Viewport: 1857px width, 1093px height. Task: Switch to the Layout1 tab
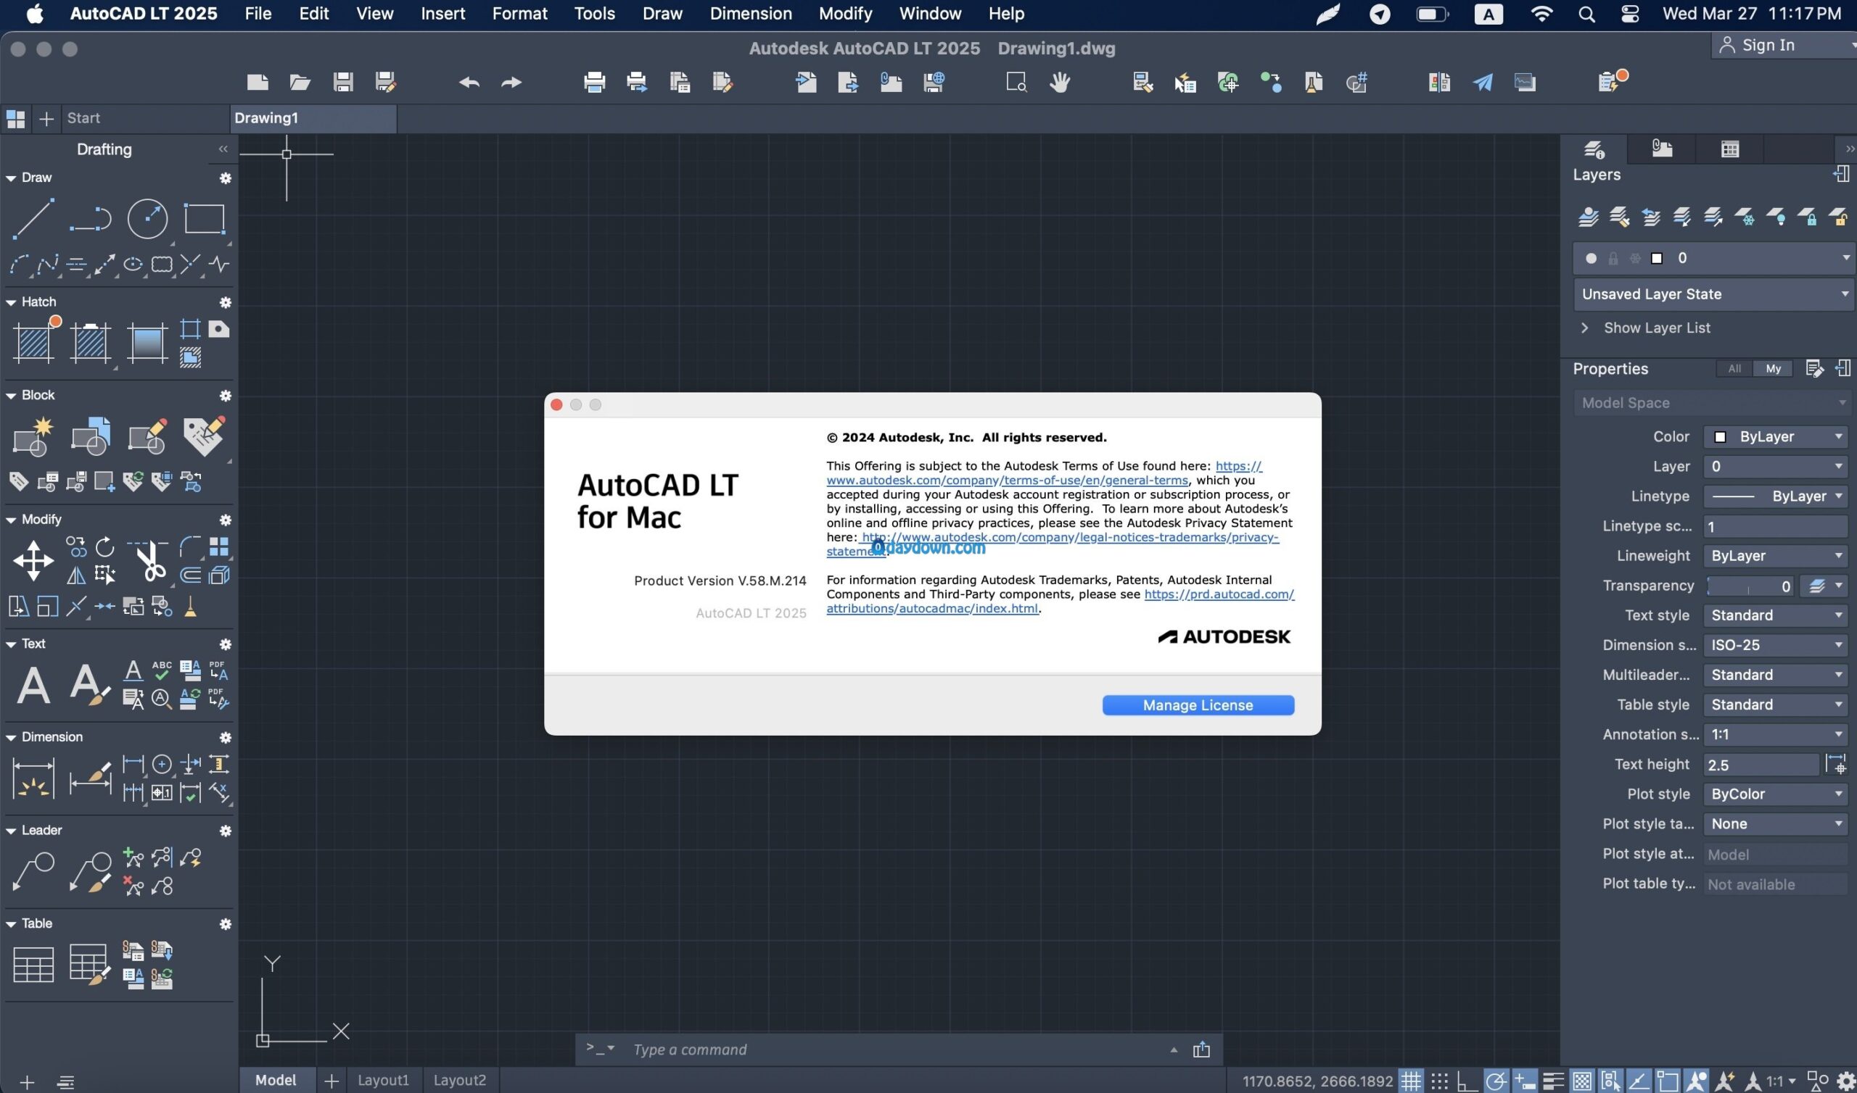382,1080
